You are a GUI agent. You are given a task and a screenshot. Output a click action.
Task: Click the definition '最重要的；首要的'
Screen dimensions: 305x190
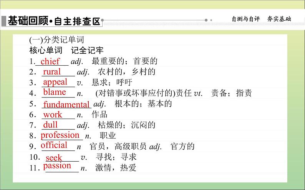(124, 61)
